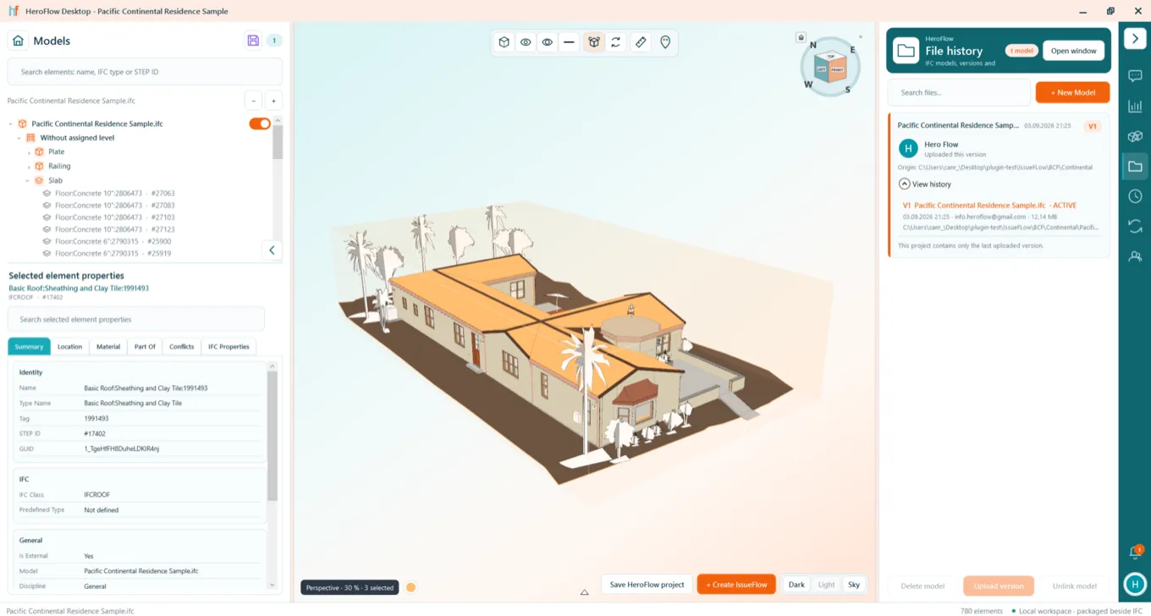Switch to the Location tab
1151x616 pixels.
pyautogui.click(x=70, y=346)
